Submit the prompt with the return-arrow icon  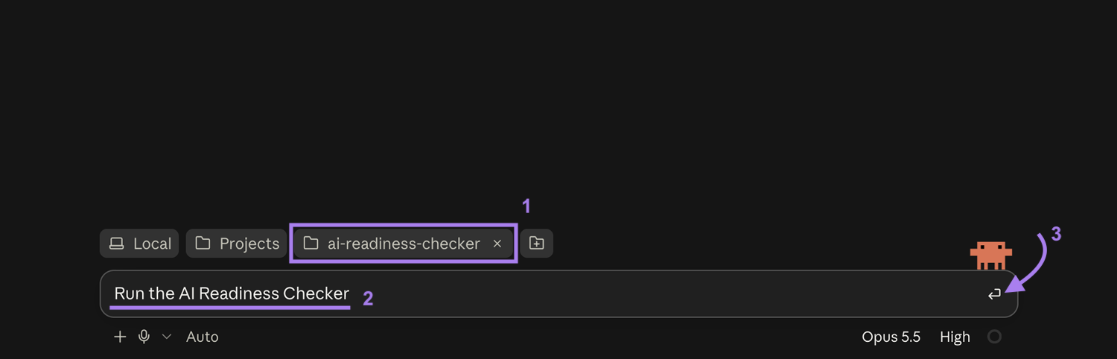tap(994, 295)
